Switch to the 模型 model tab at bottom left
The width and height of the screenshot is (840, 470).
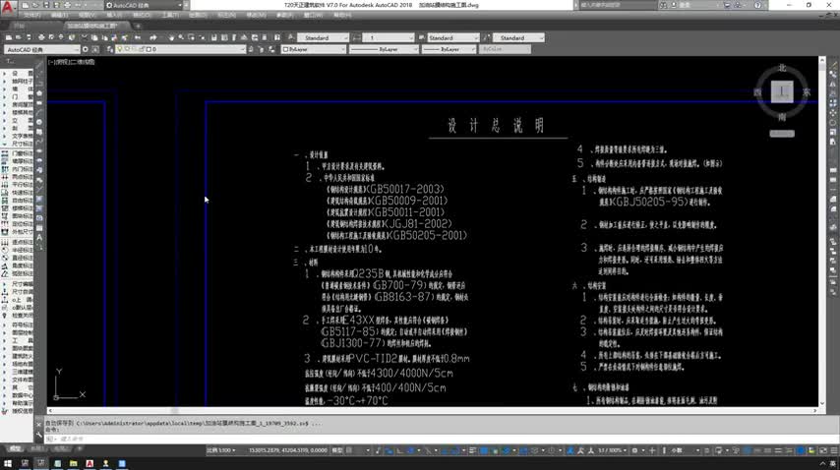pyautogui.click(x=15, y=448)
